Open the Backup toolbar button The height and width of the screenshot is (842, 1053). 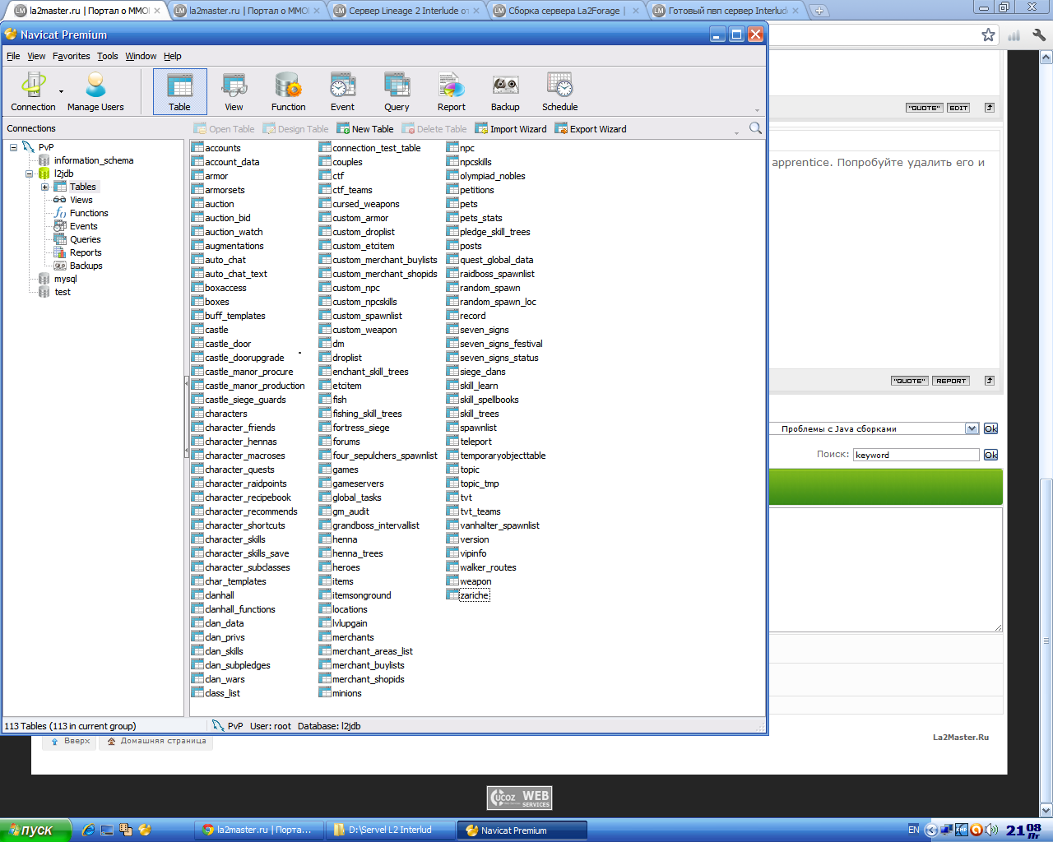505,91
